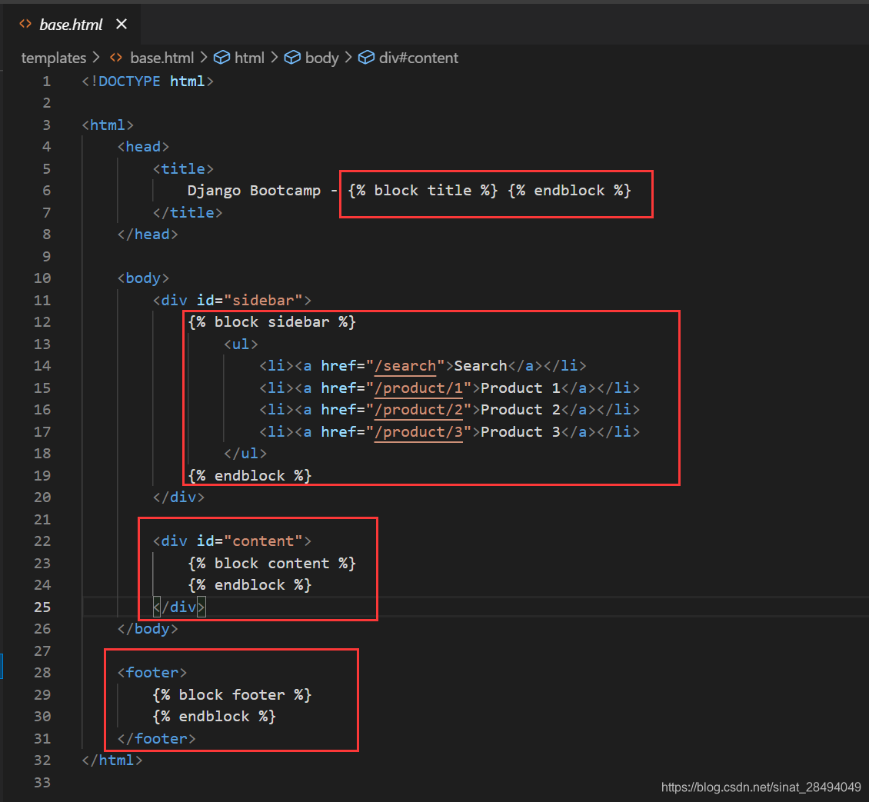
Task: Switch to the base.html editor tab
Action: pos(71,24)
